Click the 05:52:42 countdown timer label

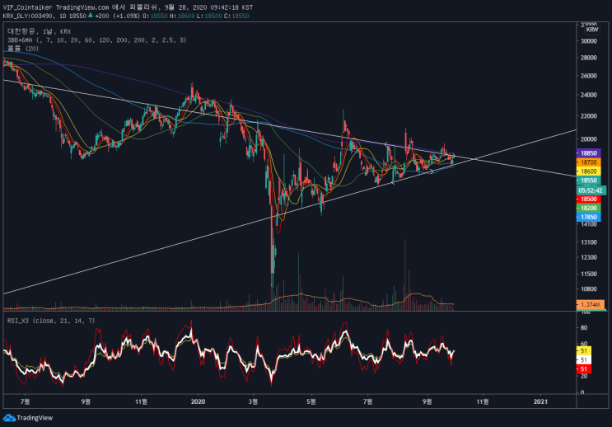point(591,190)
